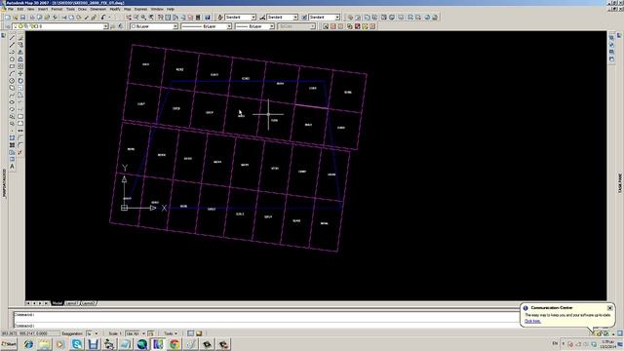Select the Rotate tool in the Modify toolbar
Viewport: 624px width, 351px height.
tap(20, 81)
